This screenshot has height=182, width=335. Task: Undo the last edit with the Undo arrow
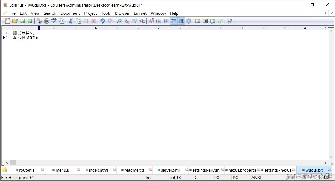103,21
